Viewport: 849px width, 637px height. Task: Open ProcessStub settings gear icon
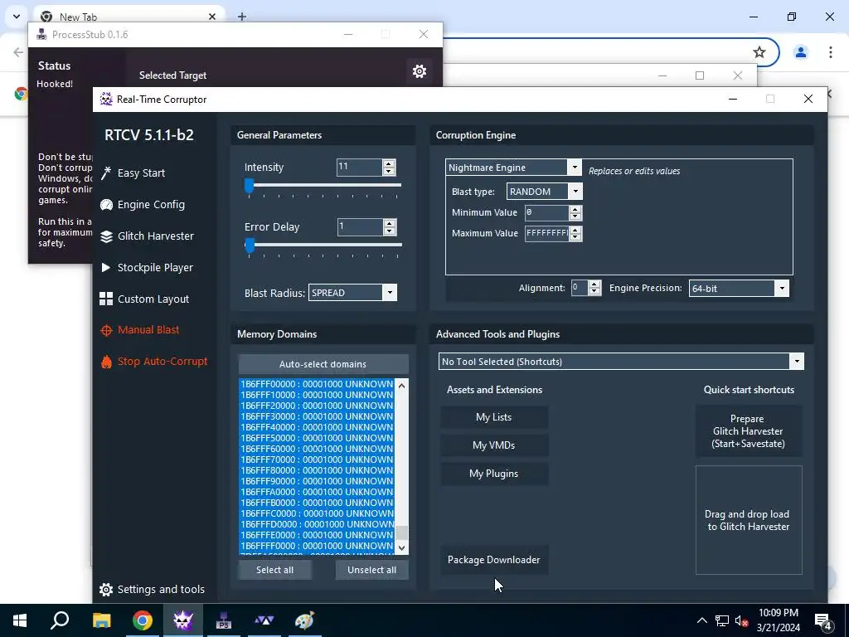[x=419, y=71]
